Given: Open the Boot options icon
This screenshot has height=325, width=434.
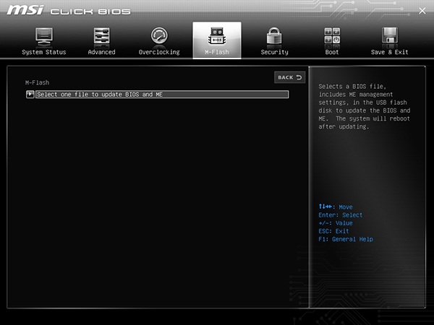Looking at the screenshot, I should click(332, 35).
